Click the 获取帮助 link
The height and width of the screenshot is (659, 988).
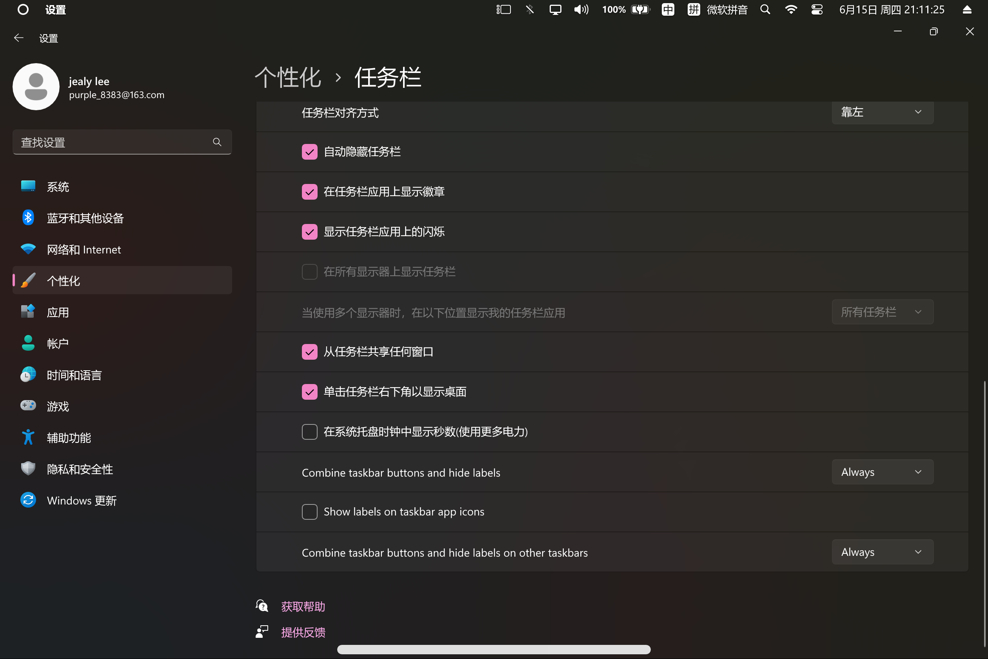tap(303, 606)
